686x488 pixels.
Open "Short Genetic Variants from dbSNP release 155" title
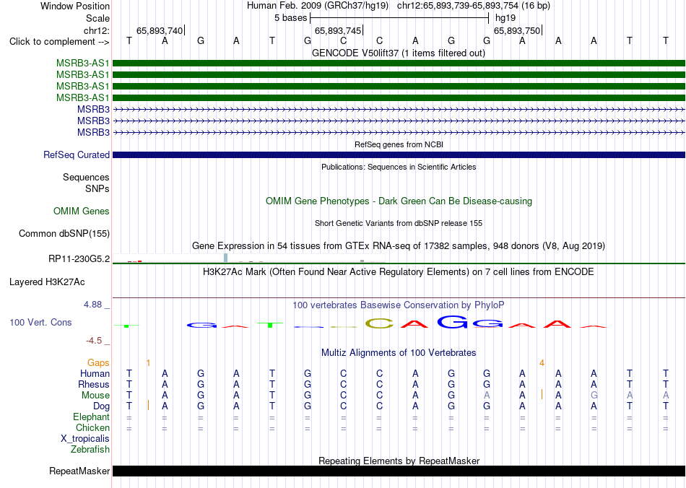click(x=399, y=224)
